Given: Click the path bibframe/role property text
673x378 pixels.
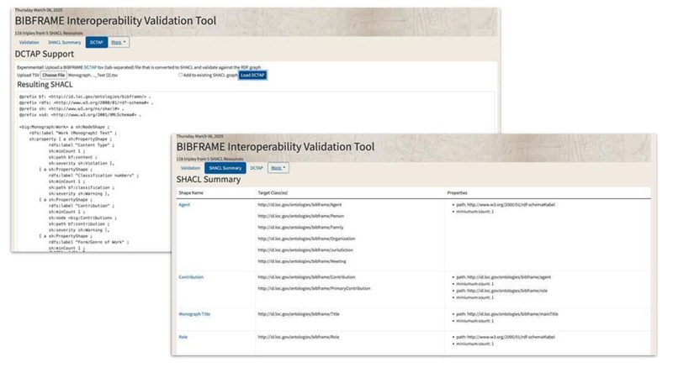Looking at the screenshot, I should pyautogui.click(x=501, y=291).
